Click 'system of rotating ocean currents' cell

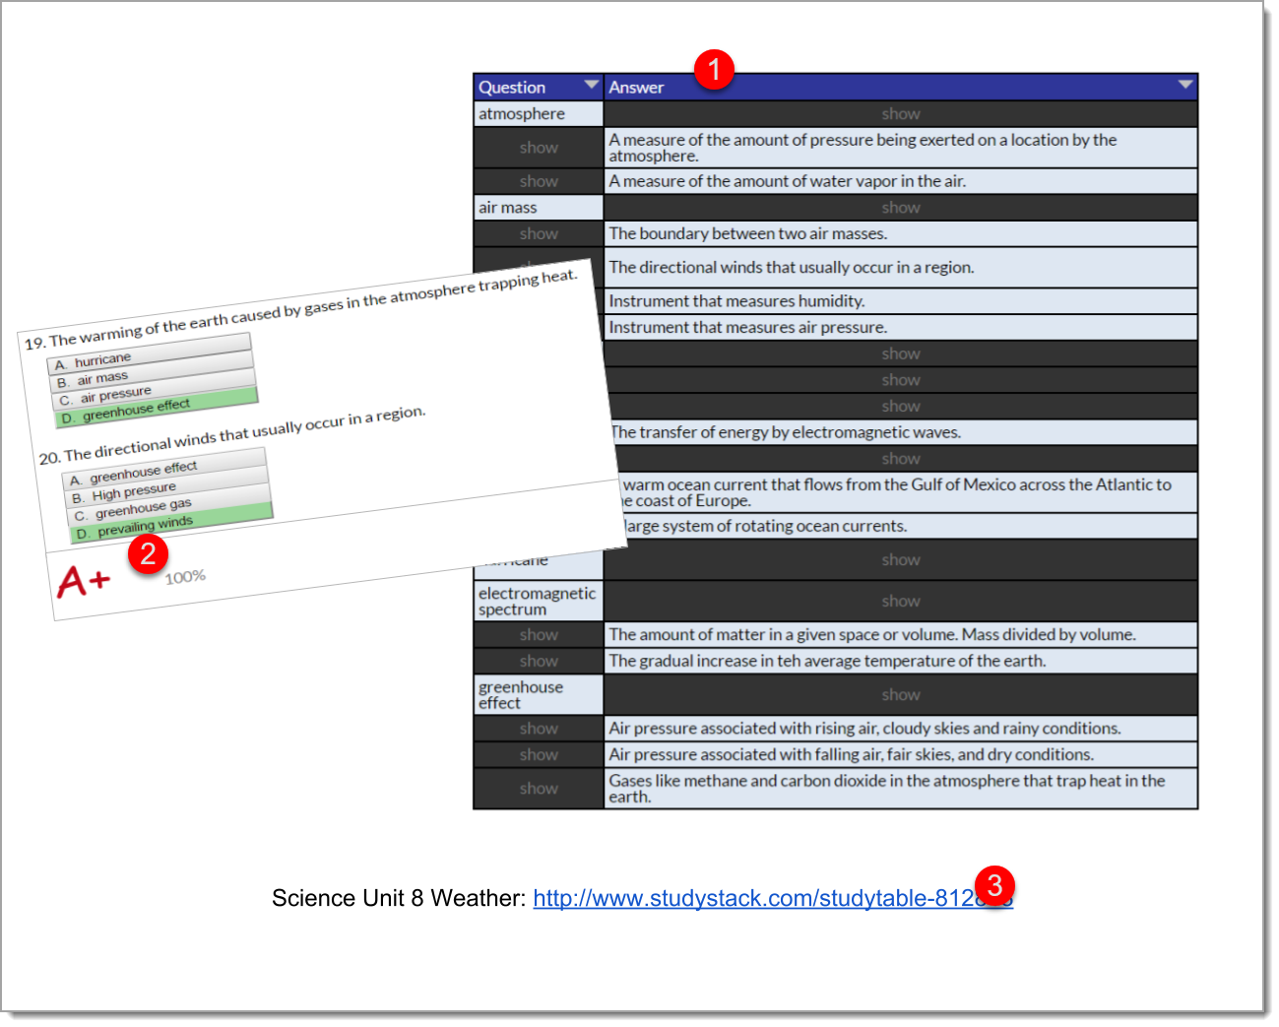coord(910,526)
